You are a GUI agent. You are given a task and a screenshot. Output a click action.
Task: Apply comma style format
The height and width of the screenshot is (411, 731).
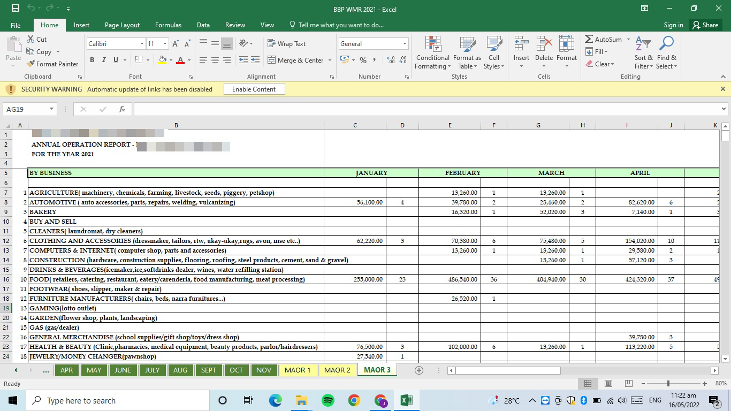point(374,60)
